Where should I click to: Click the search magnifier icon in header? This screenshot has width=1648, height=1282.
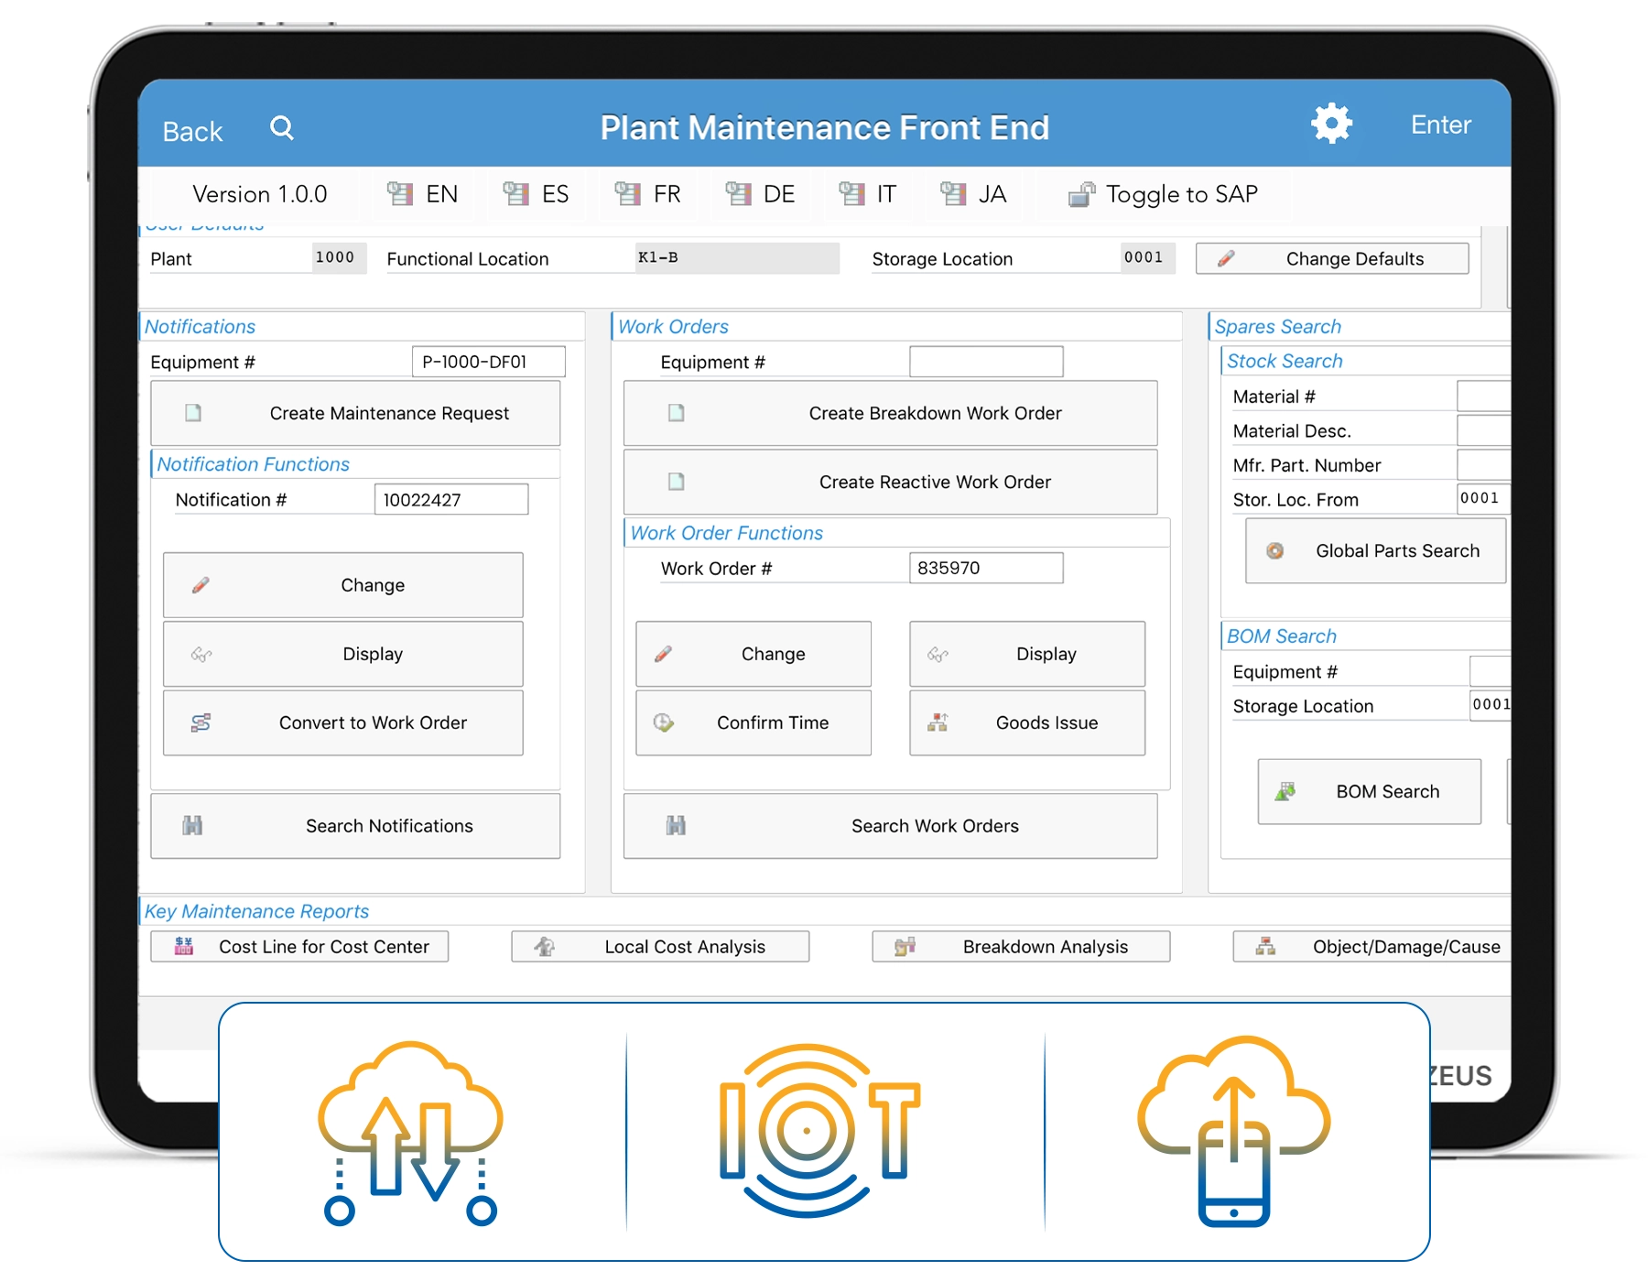point(282,128)
